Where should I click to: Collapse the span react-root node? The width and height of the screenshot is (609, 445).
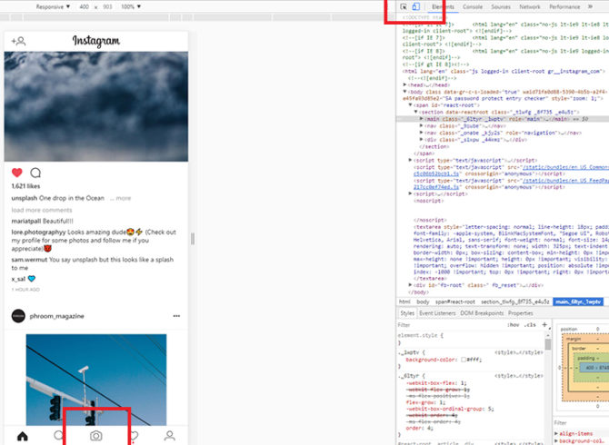coord(410,105)
